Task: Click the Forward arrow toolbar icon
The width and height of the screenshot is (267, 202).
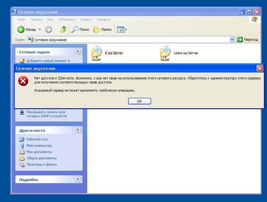Action: tap(49, 29)
